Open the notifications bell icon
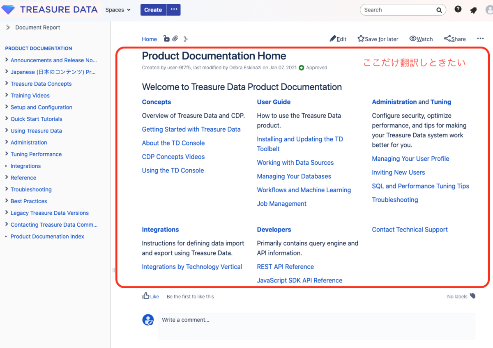 [473, 10]
